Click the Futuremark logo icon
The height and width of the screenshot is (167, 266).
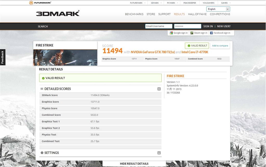tap(31, 3)
